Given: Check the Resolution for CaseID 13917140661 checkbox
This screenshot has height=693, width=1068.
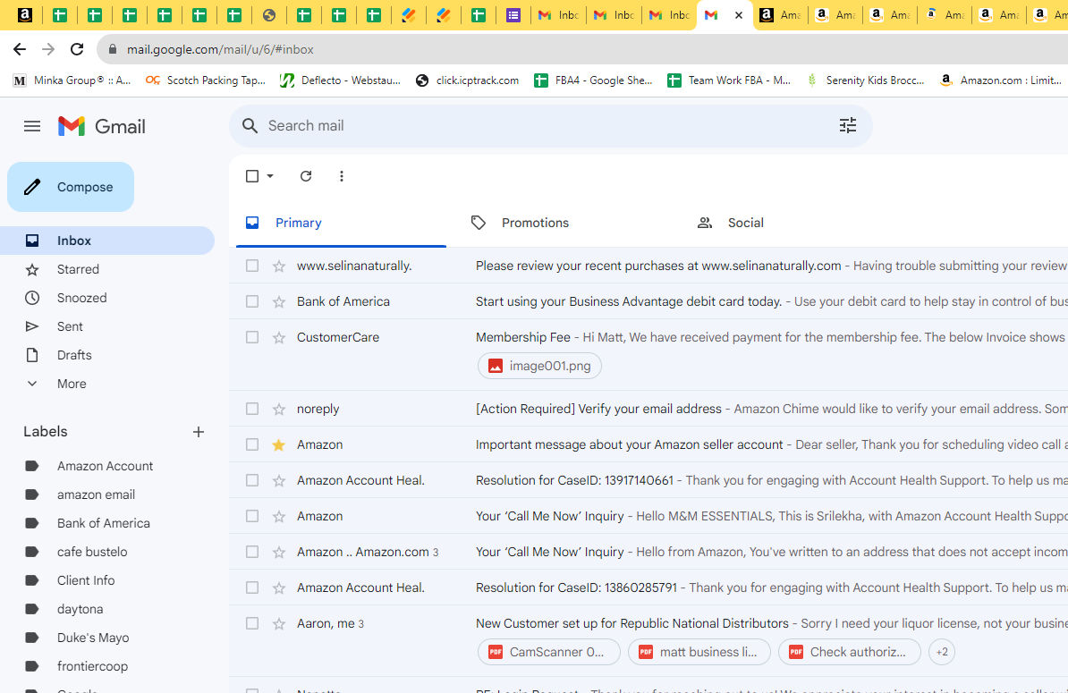Looking at the screenshot, I should [x=252, y=480].
